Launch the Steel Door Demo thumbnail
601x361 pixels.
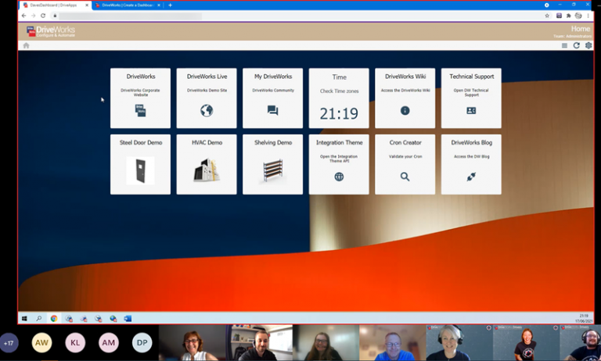140,170
